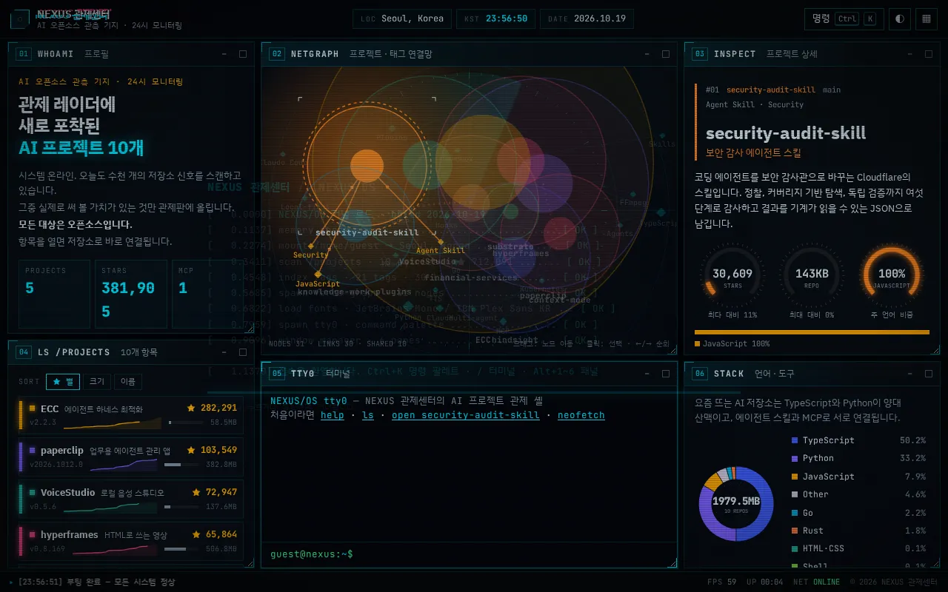Maximize the STACK panel square icon

[929, 374]
